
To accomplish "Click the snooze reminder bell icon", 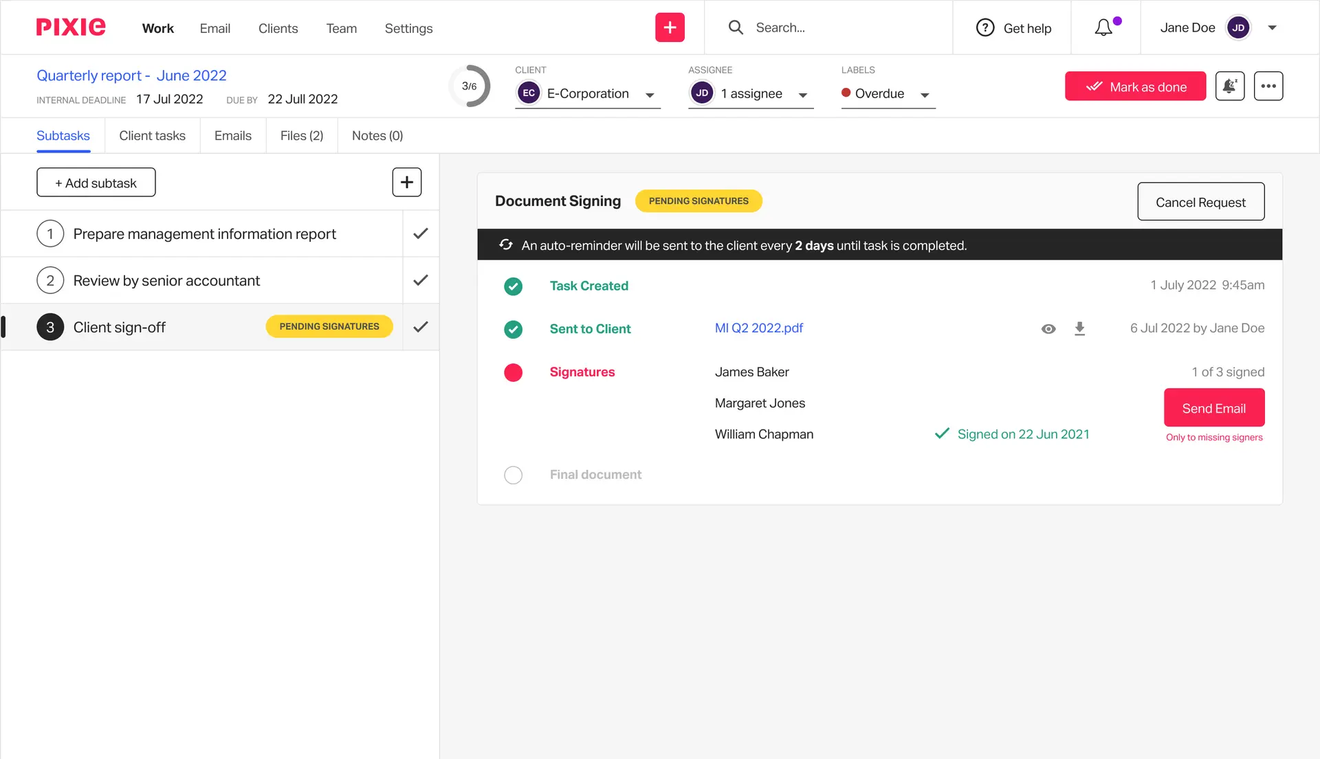I will pos(1229,87).
